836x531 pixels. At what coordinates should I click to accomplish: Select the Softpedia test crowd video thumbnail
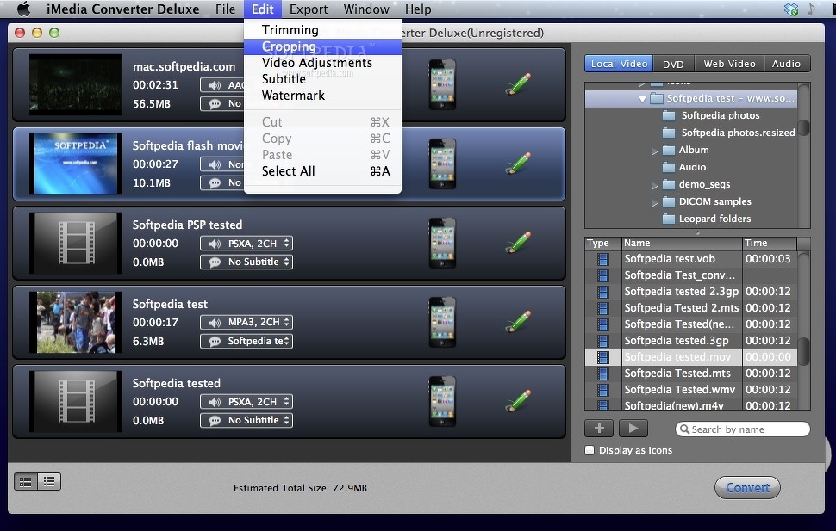(x=76, y=322)
